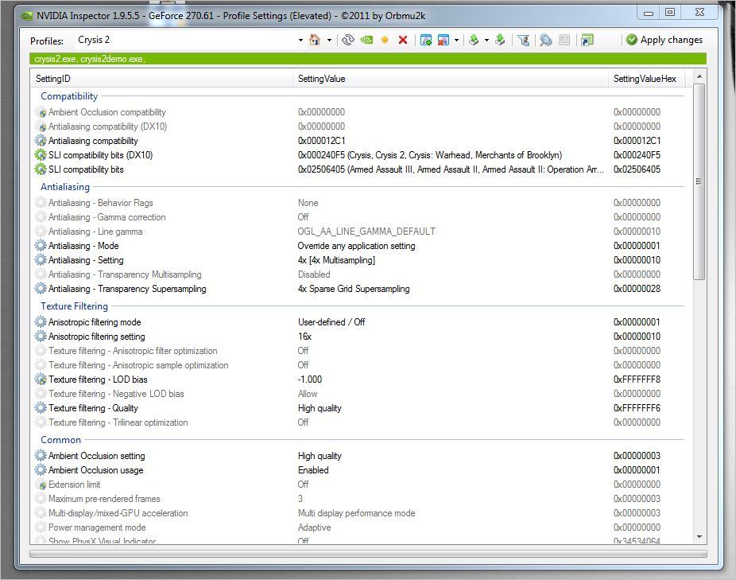Open the dropdown arrow beside the home icon
The height and width of the screenshot is (580, 736).
pos(329,40)
